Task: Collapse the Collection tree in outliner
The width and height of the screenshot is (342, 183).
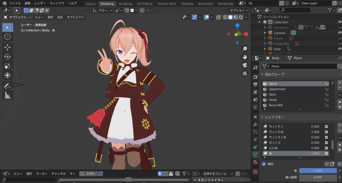Action: 259,22
